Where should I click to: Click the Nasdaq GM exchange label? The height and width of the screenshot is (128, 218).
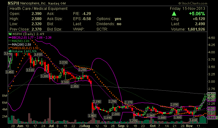click(57, 4)
